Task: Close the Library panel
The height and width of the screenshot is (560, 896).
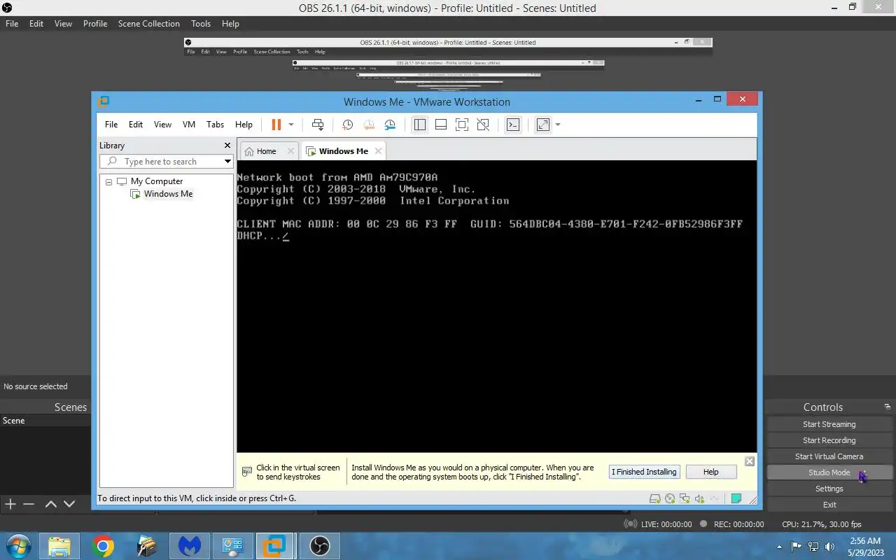Action: tap(227, 146)
